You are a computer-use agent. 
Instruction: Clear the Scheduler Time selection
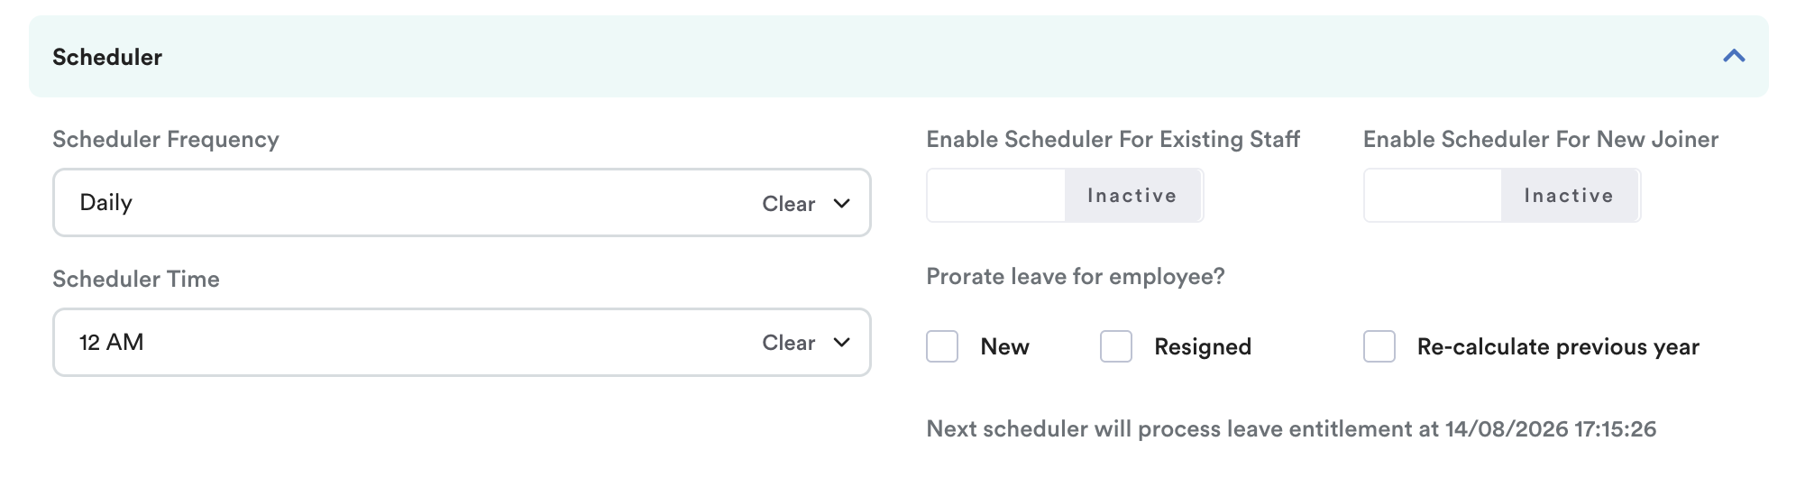click(x=788, y=343)
